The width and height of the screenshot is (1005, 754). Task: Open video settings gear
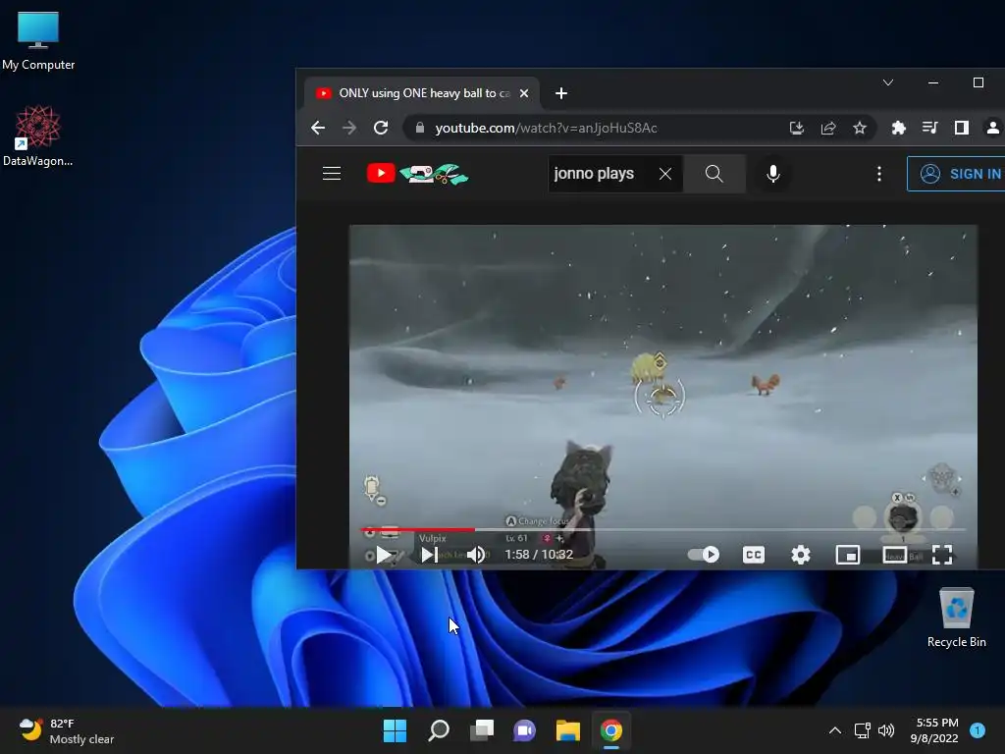click(800, 555)
